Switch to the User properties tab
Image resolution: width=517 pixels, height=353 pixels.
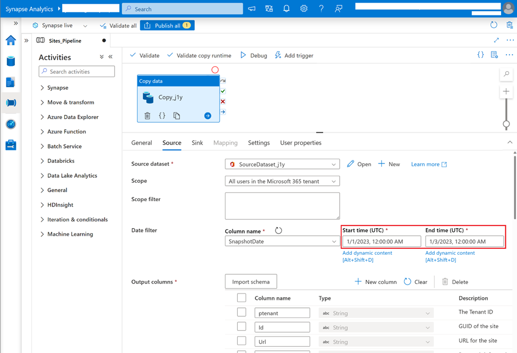(301, 143)
